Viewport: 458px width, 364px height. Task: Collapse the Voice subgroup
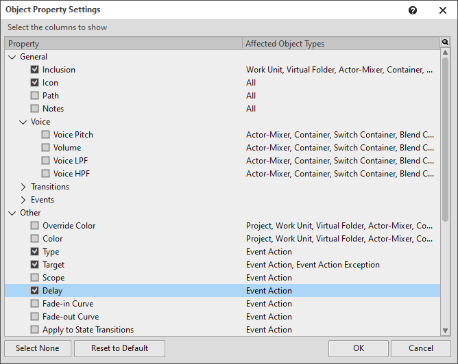(23, 122)
